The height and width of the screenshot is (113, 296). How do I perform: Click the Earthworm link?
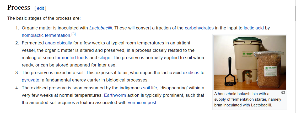(x=115, y=95)
